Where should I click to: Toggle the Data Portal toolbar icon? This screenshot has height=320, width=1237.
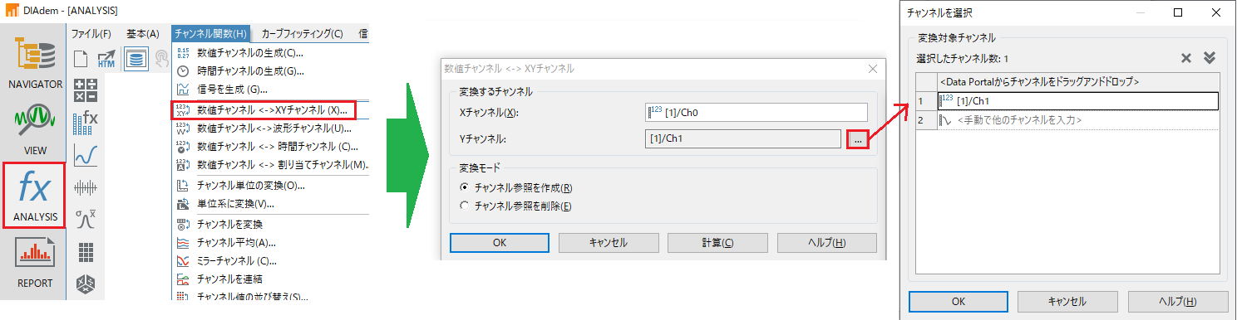(137, 59)
